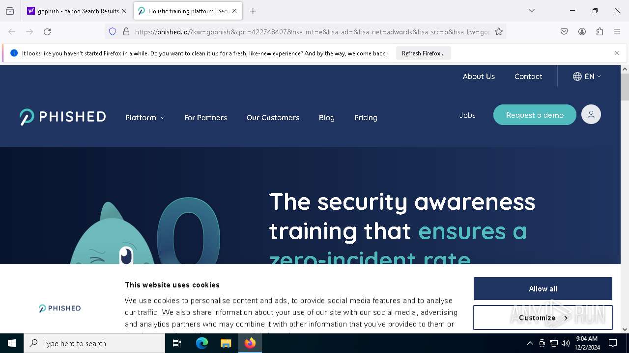The height and width of the screenshot is (353, 629).
Task: Click the Request a demo button
Action: click(535, 115)
